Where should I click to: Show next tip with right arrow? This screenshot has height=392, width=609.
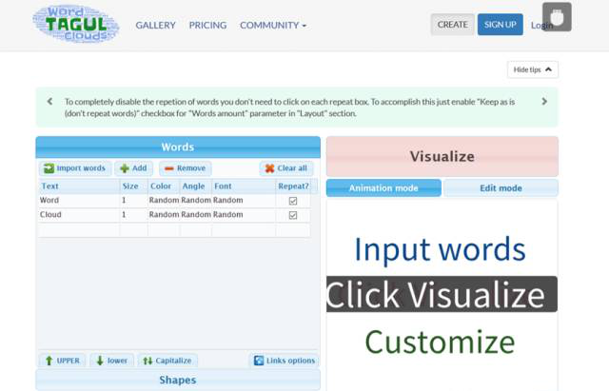click(x=544, y=101)
